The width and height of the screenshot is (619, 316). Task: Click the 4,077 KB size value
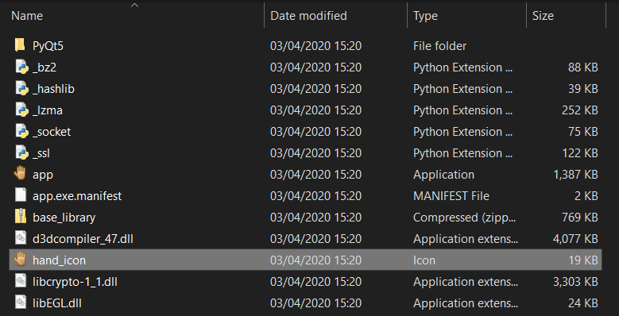tap(575, 239)
